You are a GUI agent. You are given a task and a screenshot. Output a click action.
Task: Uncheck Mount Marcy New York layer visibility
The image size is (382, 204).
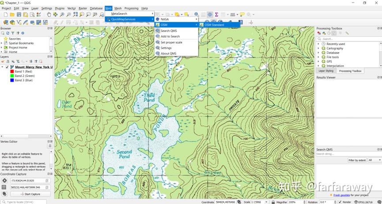pos(7,67)
